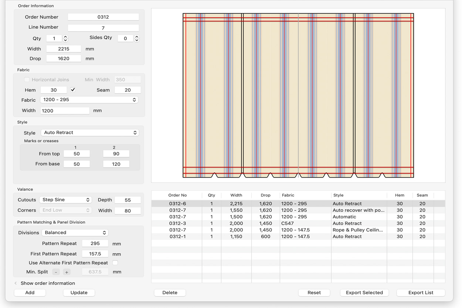The image size is (462, 308).
Task: Click the Min. Split plus button
Action: (x=67, y=272)
